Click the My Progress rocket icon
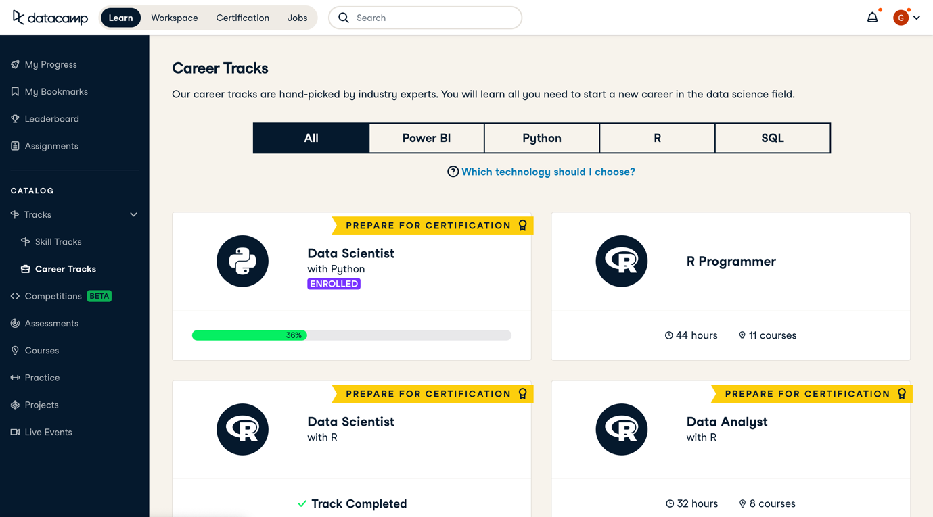This screenshot has height=517, width=933. click(15, 64)
